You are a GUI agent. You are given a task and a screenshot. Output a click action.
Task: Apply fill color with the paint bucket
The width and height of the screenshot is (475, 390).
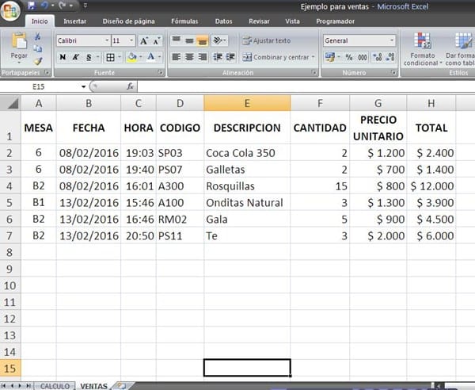132,57
